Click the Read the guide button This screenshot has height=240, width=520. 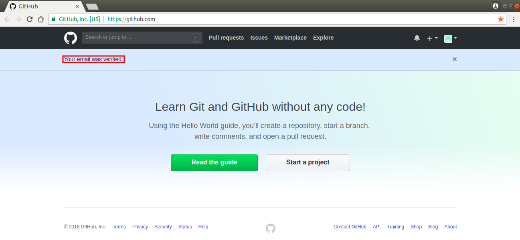[214, 163]
